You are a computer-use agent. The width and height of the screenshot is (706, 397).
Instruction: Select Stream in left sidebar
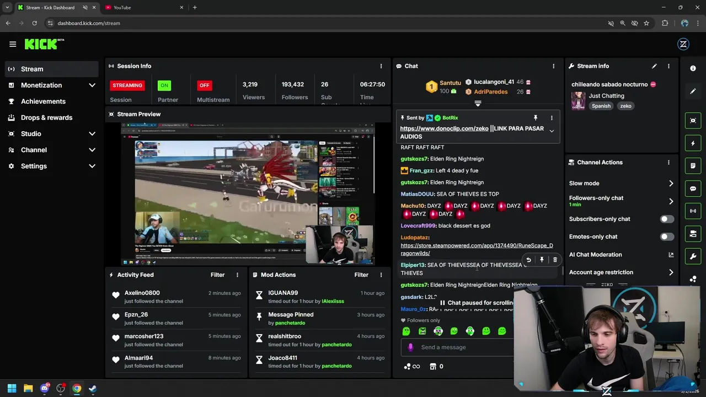tap(52, 69)
